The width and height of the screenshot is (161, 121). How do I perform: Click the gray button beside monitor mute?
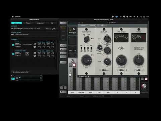[x=142, y=79]
